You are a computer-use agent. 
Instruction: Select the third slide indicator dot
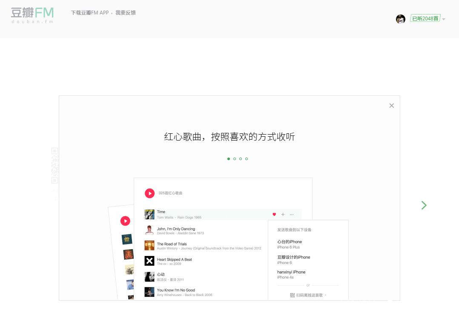point(241,159)
